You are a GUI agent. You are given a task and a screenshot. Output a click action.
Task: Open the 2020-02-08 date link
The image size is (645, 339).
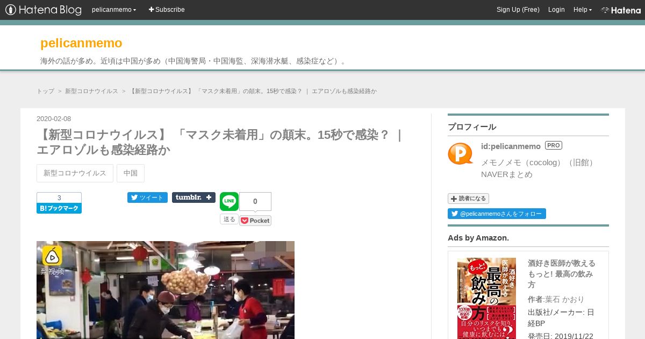click(x=54, y=119)
